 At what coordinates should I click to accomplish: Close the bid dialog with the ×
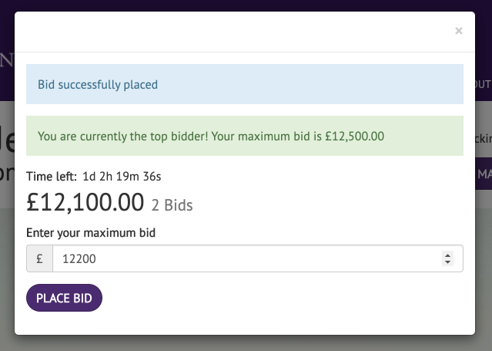(459, 32)
